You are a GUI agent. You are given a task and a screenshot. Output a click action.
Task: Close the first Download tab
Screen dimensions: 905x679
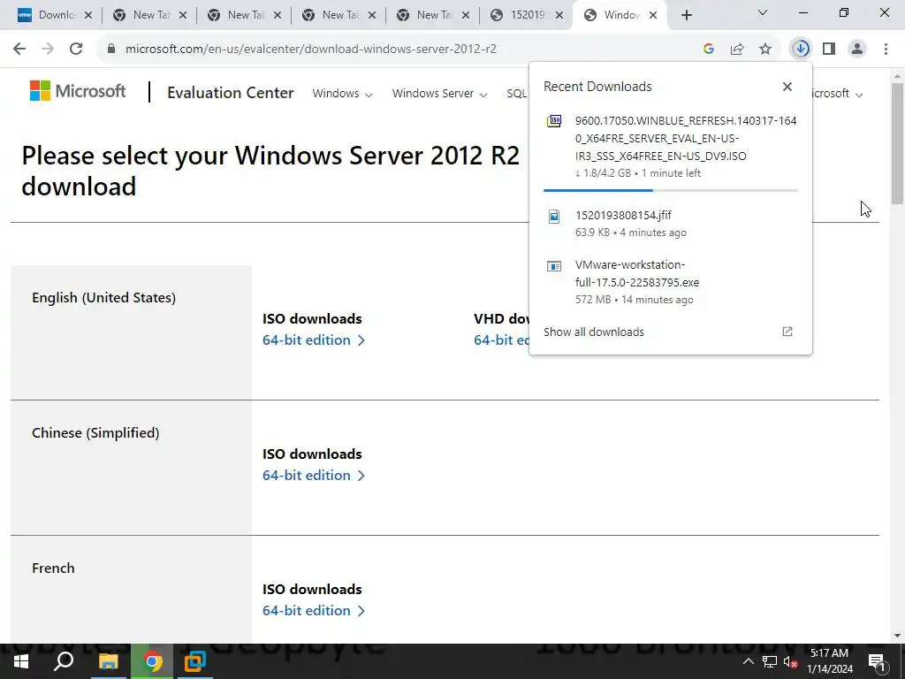(88, 16)
